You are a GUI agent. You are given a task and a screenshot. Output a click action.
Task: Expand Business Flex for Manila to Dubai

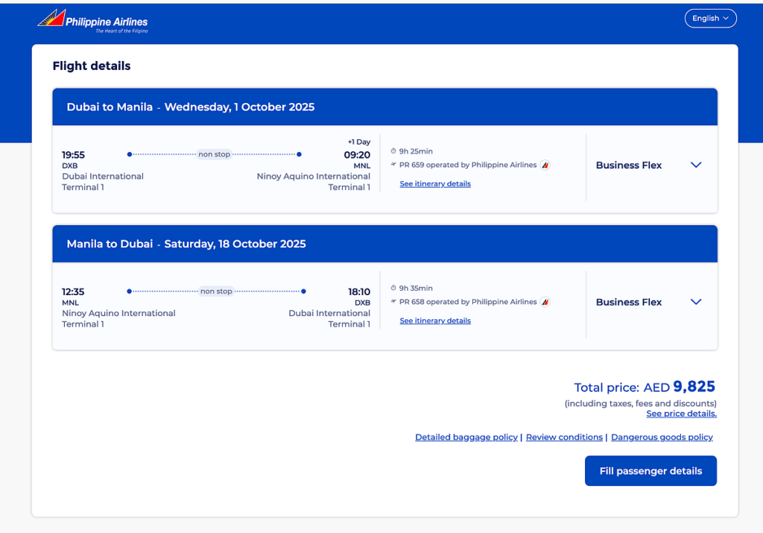click(x=696, y=302)
